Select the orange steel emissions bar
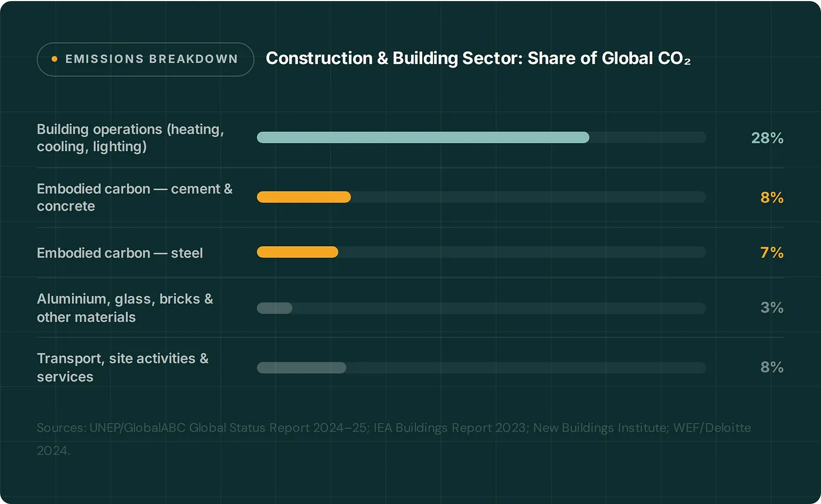 coord(297,252)
